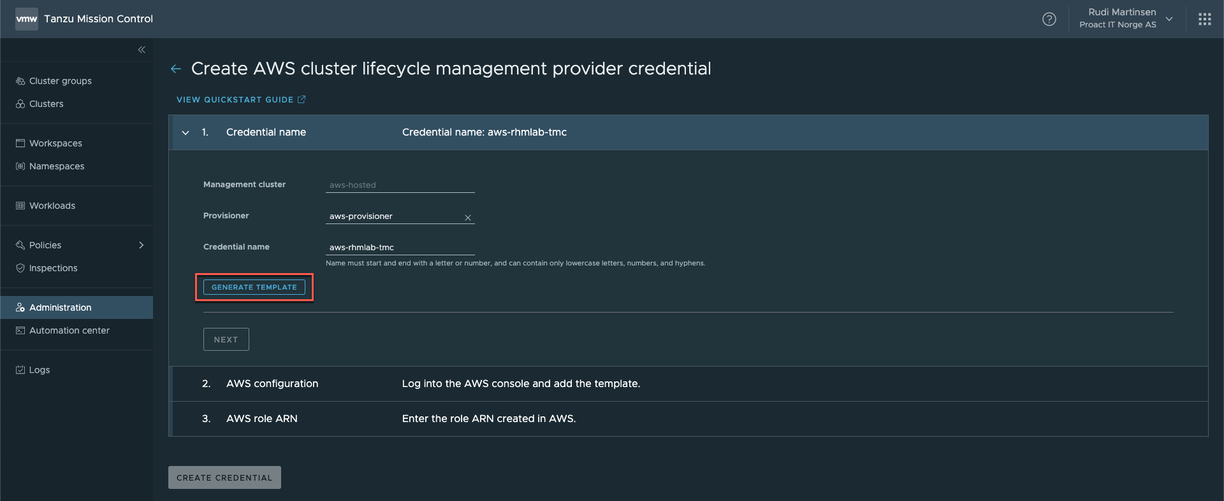
Task: Click the name requirements hint text
Action: 516,263
